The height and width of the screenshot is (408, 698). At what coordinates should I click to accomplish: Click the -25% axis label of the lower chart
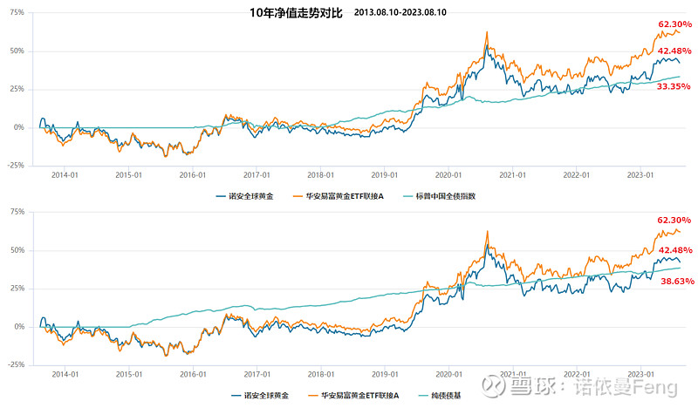point(16,364)
